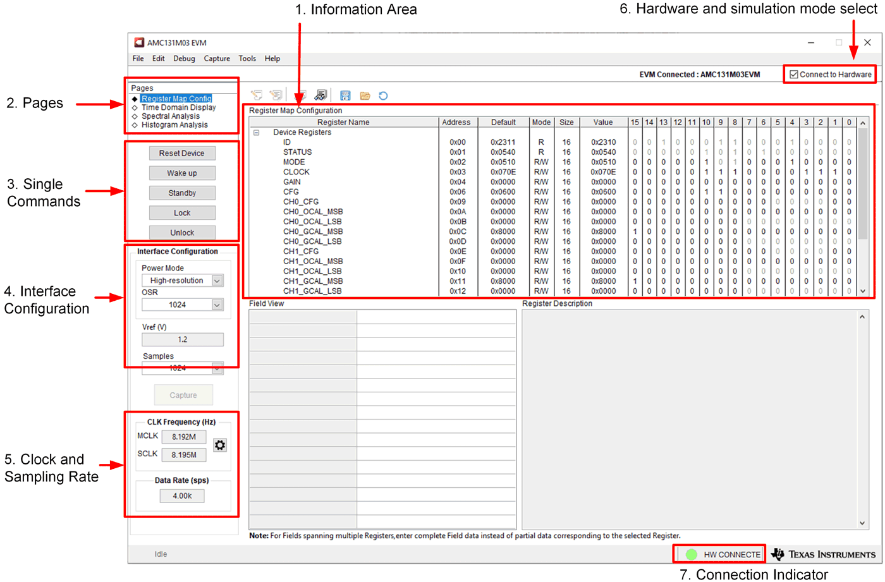The height and width of the screenshot is (582, 885).
Task: Open the Read All Registers binoculars icon
Action: click(x=320, y=95)
